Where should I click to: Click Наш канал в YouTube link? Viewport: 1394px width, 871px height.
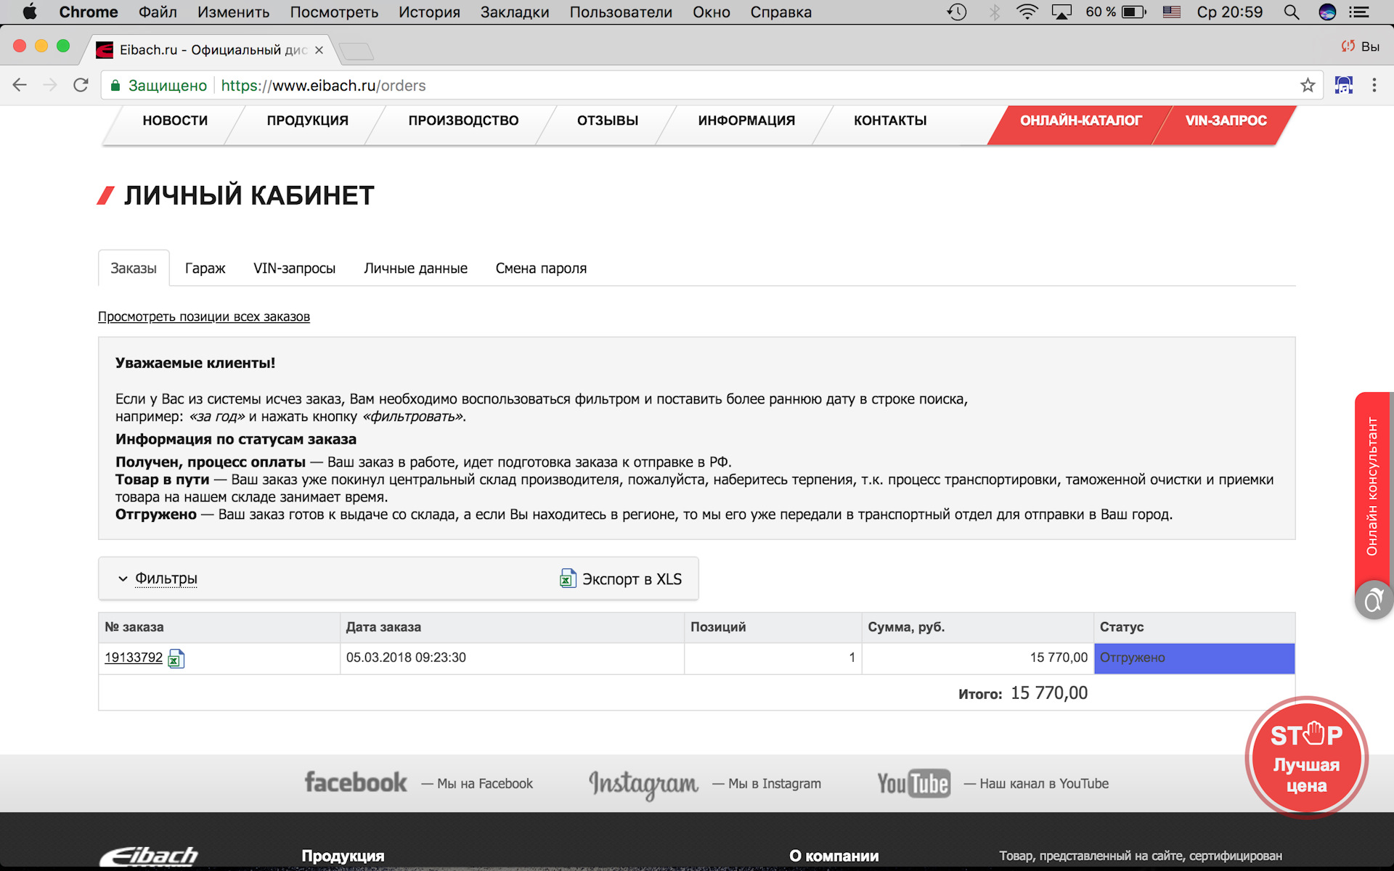click(x=1044, y=784)
